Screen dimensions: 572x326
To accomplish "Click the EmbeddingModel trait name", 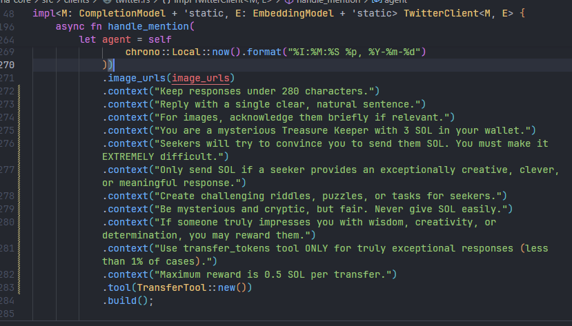I will pyautogui.click(x=293, y=14).
